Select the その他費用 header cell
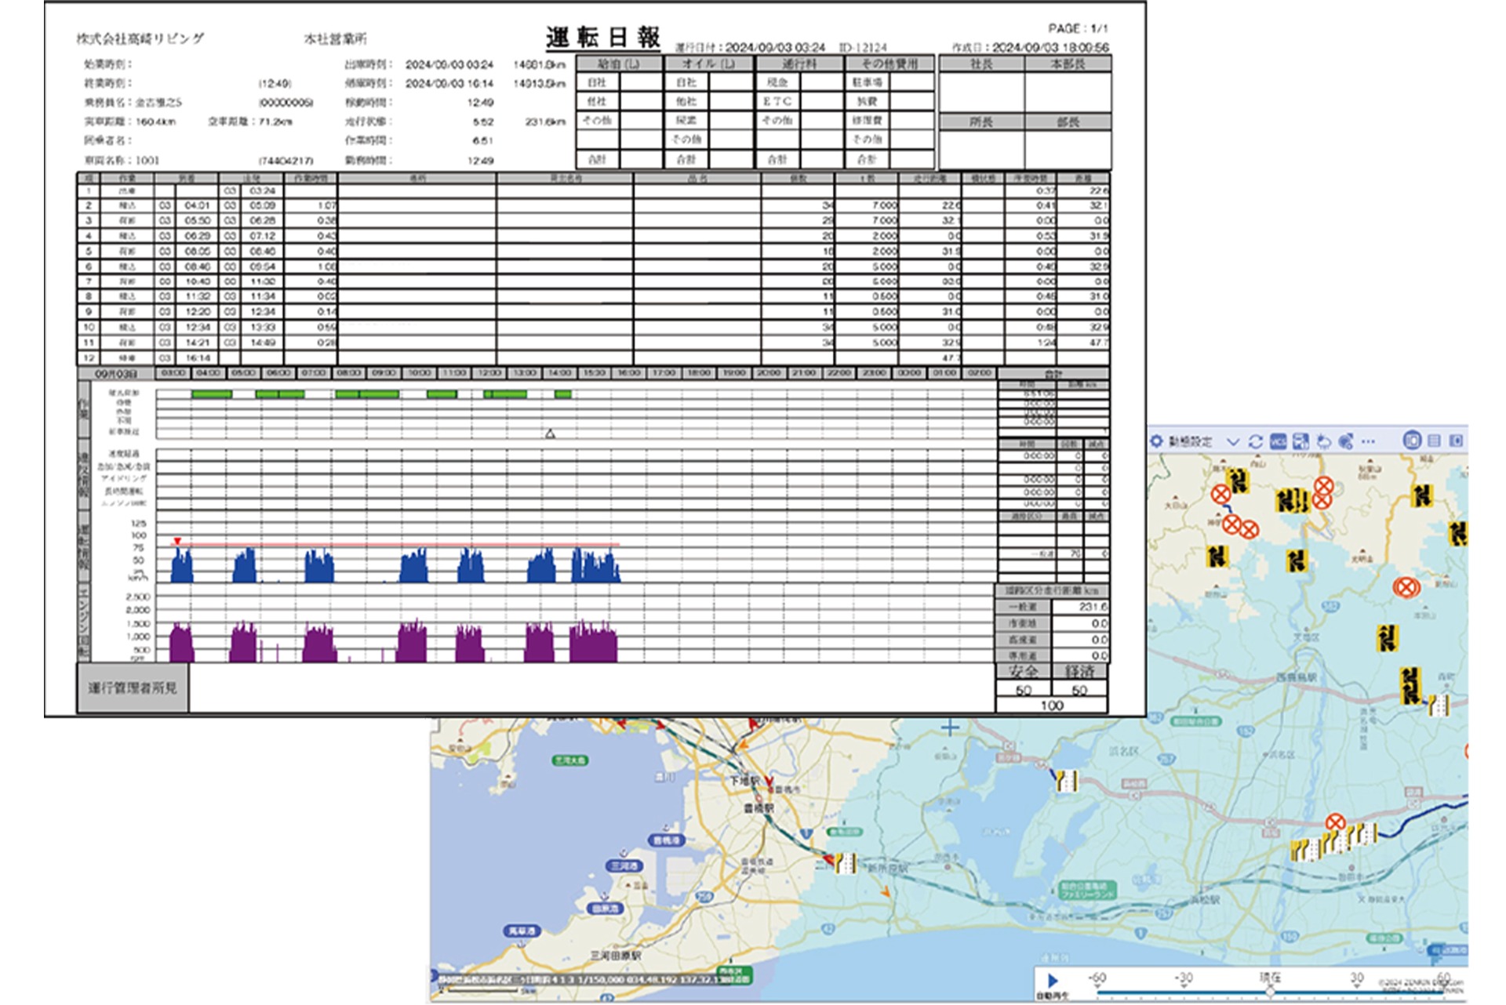 pyautogui.click(x=889, y=63)
